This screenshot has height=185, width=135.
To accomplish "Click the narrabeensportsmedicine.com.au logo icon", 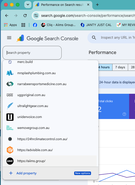I will (10, 84).
